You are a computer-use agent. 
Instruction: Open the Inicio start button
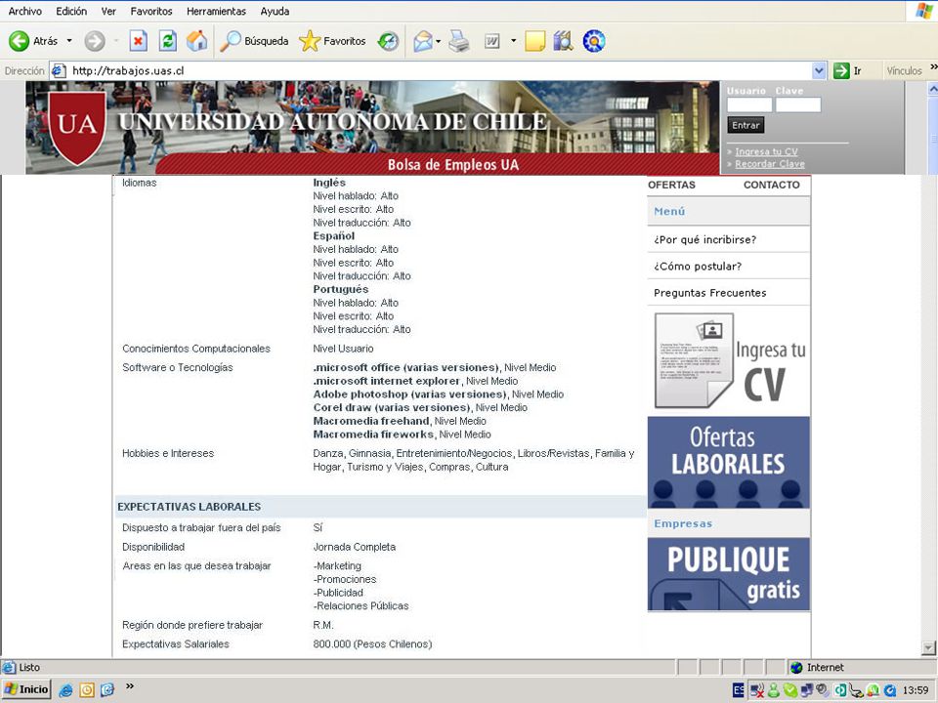26,689
